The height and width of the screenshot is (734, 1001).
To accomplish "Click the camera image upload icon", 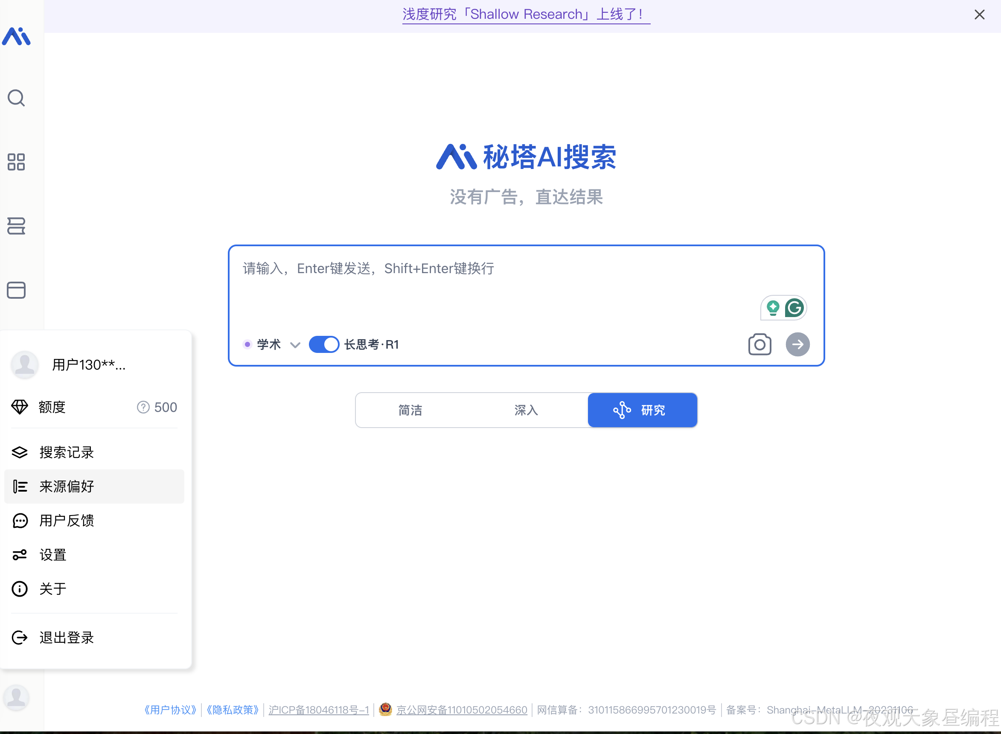I will [x=760, y=344].
